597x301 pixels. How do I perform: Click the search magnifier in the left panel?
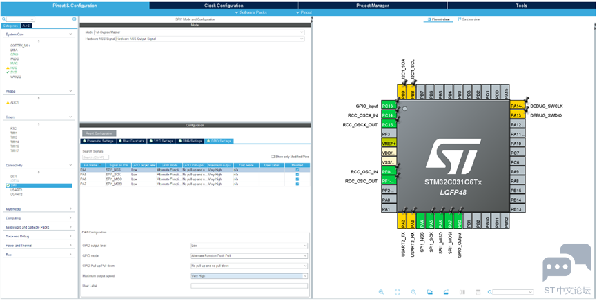3,19
